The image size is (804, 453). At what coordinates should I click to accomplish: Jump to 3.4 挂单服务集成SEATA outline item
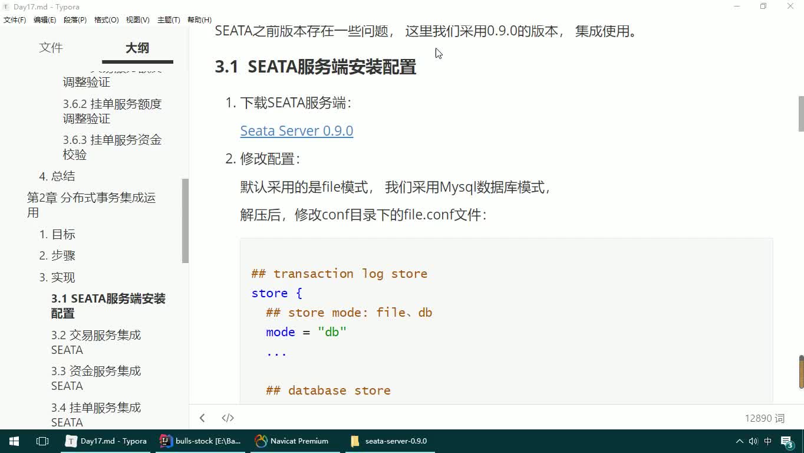click(x=96, y=415)
